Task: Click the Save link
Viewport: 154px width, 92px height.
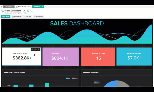Action: click(x=31, y=11)
